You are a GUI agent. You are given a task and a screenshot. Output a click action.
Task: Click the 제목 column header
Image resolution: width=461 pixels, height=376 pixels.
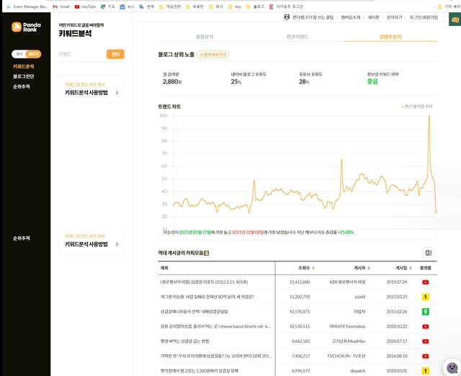pos(164,268)
